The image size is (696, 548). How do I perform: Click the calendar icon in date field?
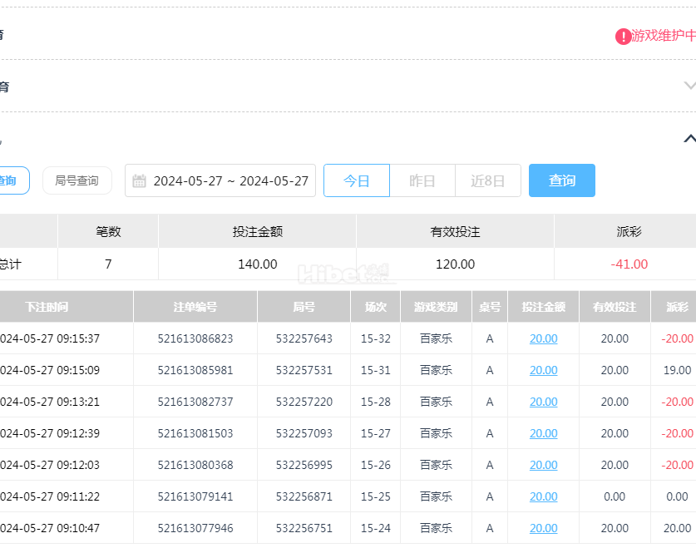pyautogui.click(x=139, y=181)
